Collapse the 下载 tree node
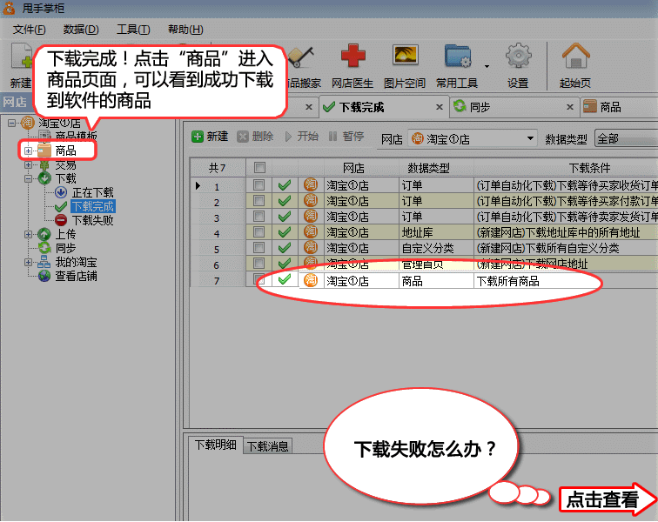The image size is (658, 522). click(x=28, y=178)
